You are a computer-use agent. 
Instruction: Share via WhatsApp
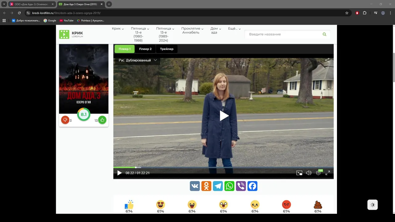[x=229, y=186]
